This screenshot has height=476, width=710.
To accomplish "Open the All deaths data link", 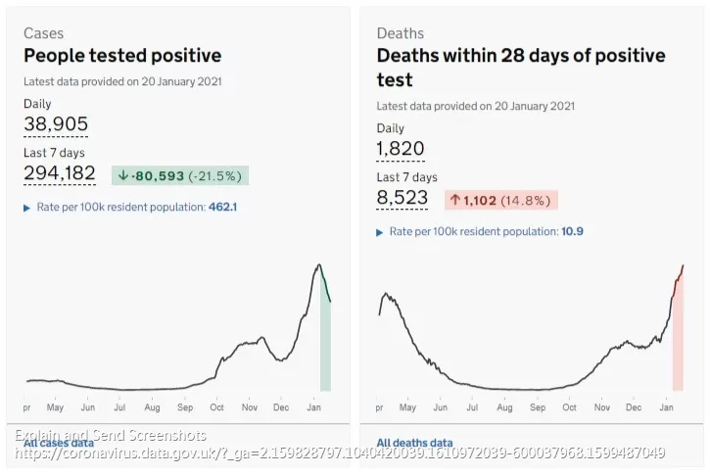I will tap(414, 443).
